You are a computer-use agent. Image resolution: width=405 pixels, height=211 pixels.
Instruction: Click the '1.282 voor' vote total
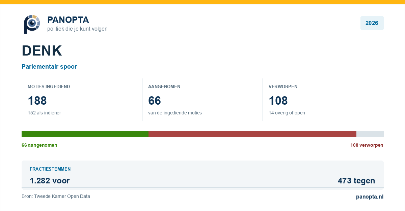coord(50,181)
